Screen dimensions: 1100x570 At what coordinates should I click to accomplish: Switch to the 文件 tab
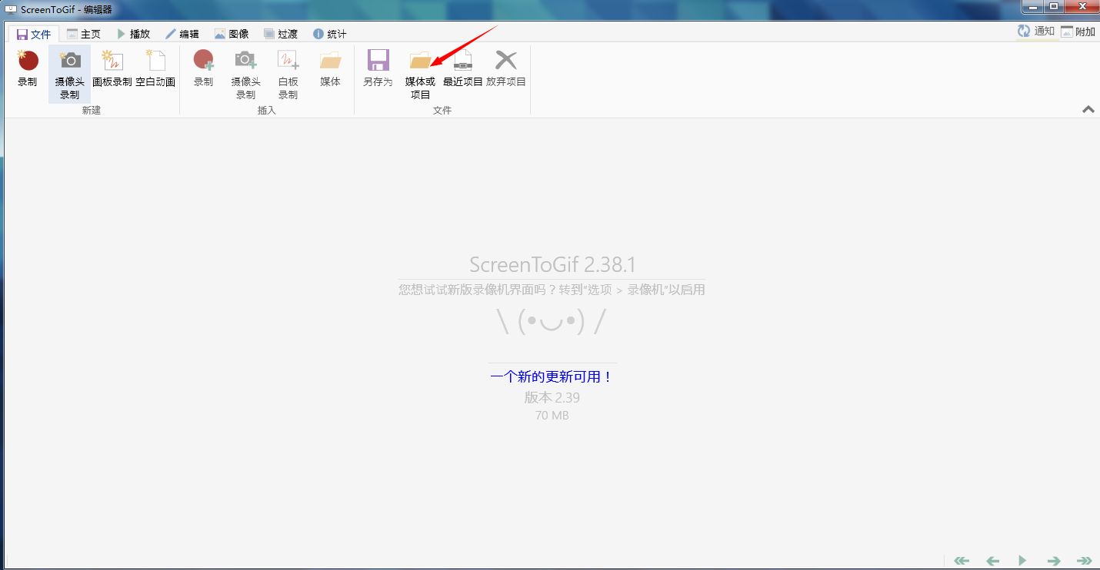point(34,34)
